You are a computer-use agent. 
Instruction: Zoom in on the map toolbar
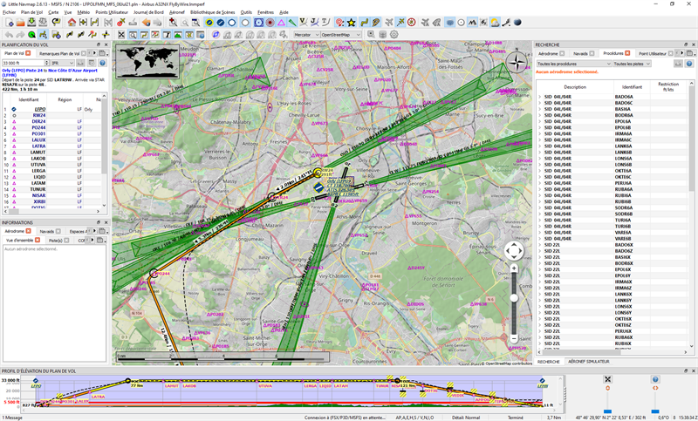(x=173, y=23)
